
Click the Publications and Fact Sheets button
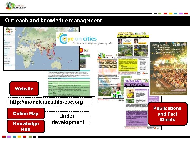pyautogui.click(x=168, y=114)
